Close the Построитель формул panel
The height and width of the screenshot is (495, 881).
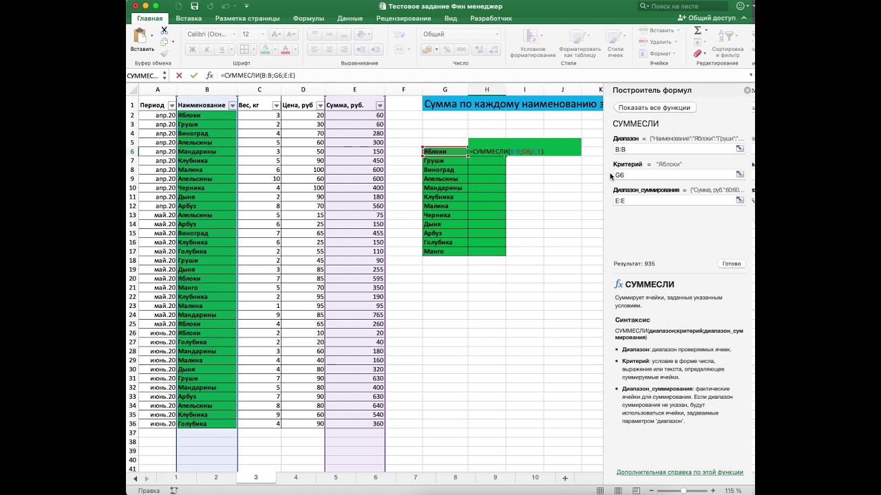tap(747, 90)
